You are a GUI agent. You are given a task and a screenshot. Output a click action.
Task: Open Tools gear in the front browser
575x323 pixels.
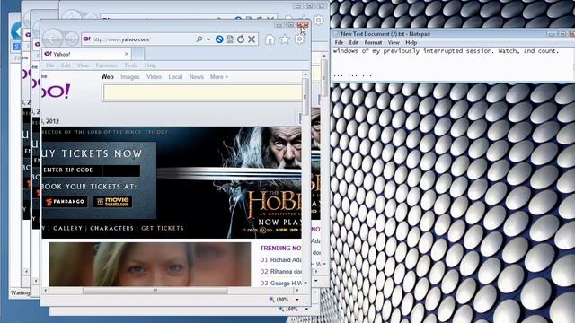coord(299,39)
